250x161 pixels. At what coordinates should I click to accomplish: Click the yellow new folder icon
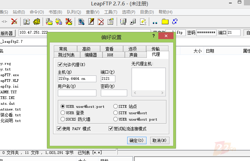(165, 22)
